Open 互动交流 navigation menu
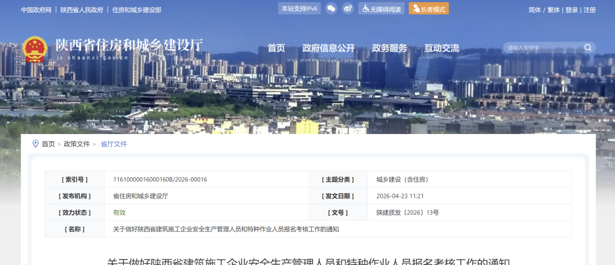Image resolution: width=615 pixels, height=265 pixels. coord(441,48)
